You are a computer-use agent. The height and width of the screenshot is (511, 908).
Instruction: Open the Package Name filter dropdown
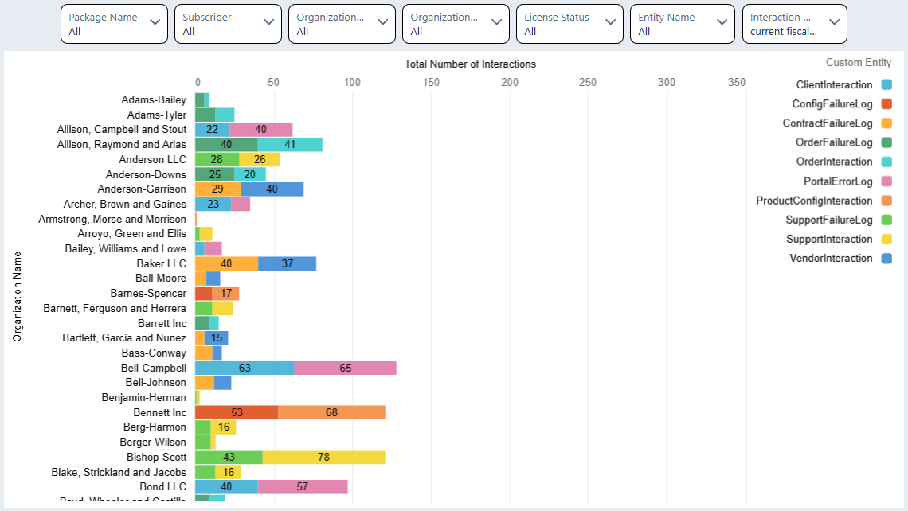(114, 24)
